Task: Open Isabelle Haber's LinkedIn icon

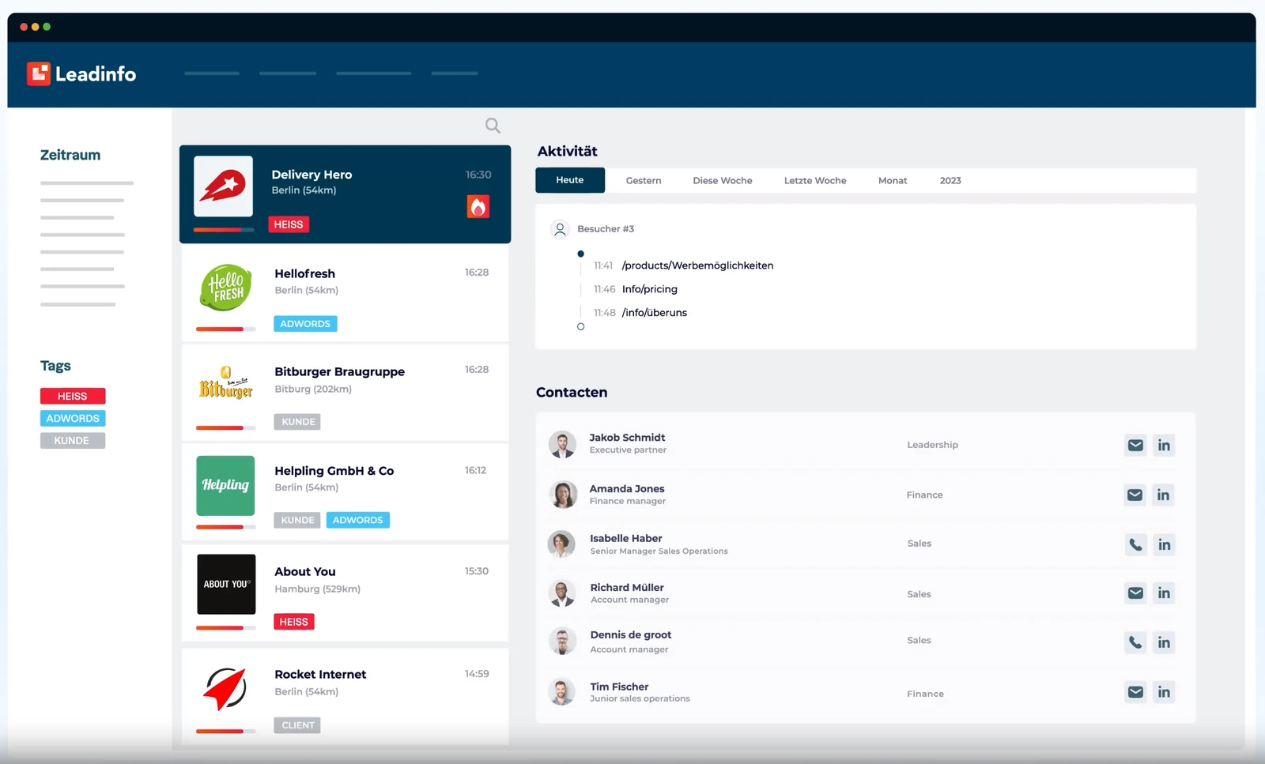Action: 1164,544
